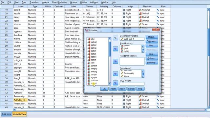Select sgnptit variable in source list
Screen dimensions: 210x118
click(x=94, y=77)
